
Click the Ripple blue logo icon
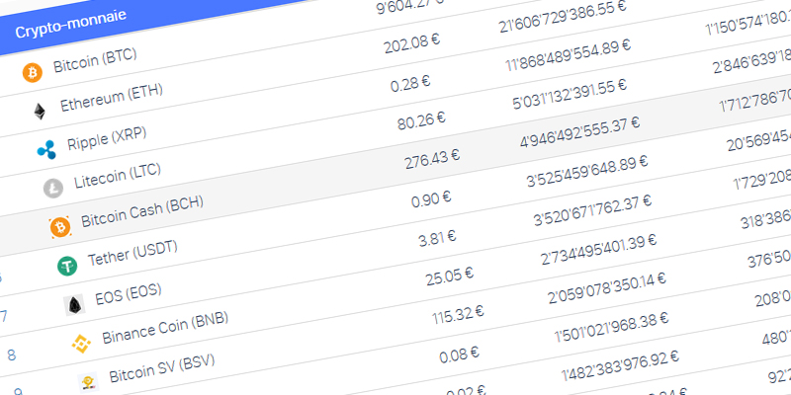click(x=46, y=150)
